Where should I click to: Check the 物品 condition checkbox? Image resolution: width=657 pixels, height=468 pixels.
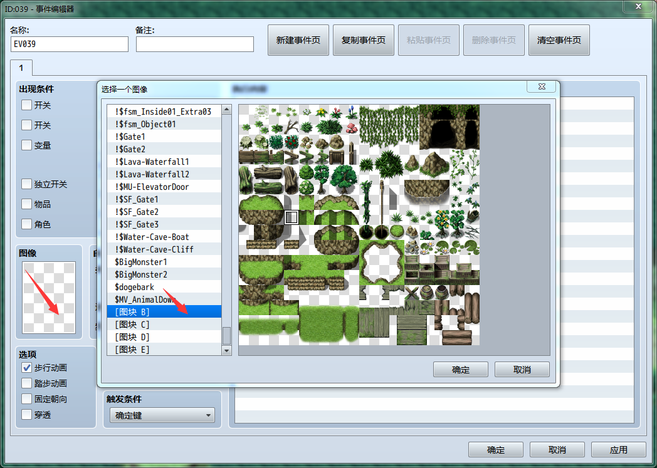tap(26, 204)
